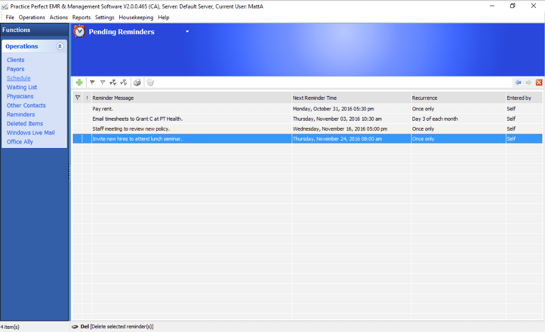
Task: Sort by the flag column header
Action: point(77,98)
